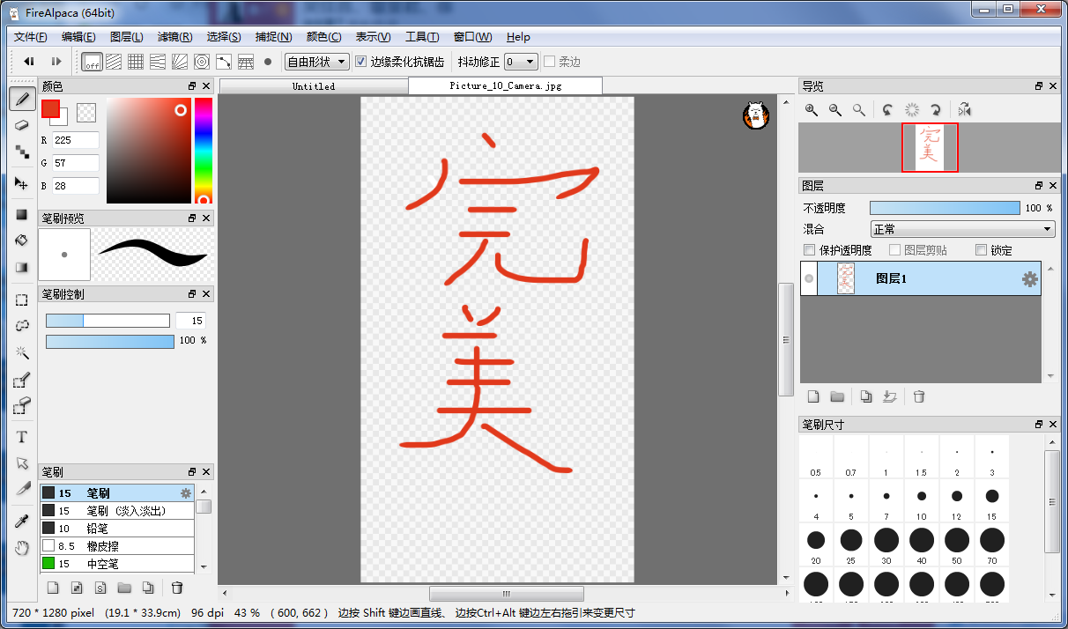1068x629 pixels.
Task: Turn snapping off with the Off button
Action: [92, 62]
